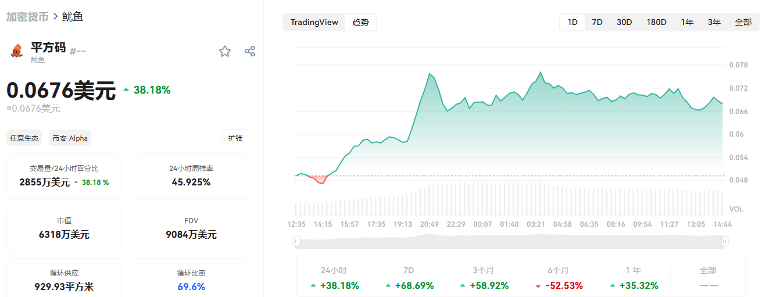Click the 币安 Alpha tag

(x=70, y=138)
